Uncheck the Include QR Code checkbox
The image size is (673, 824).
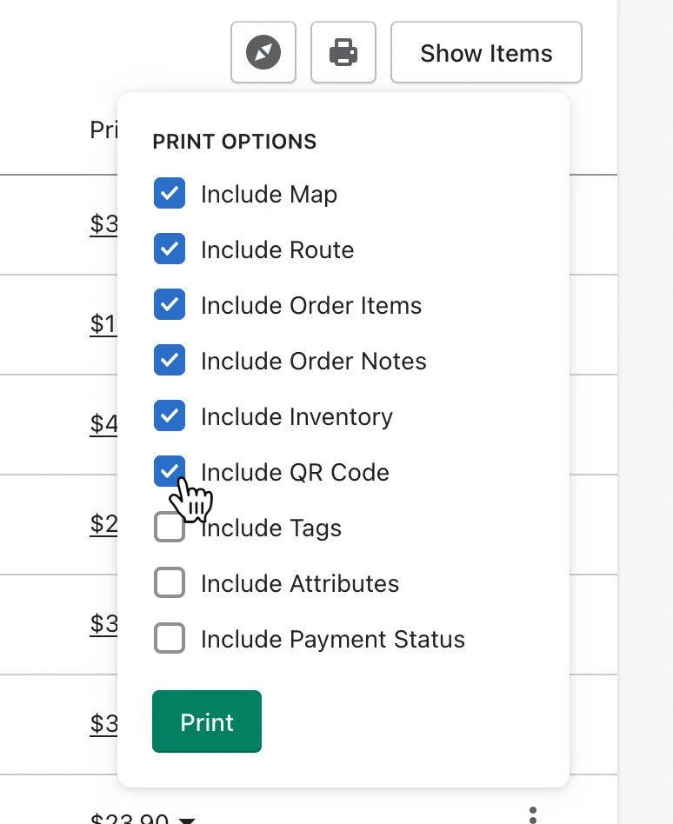click(x=170, y=471)
